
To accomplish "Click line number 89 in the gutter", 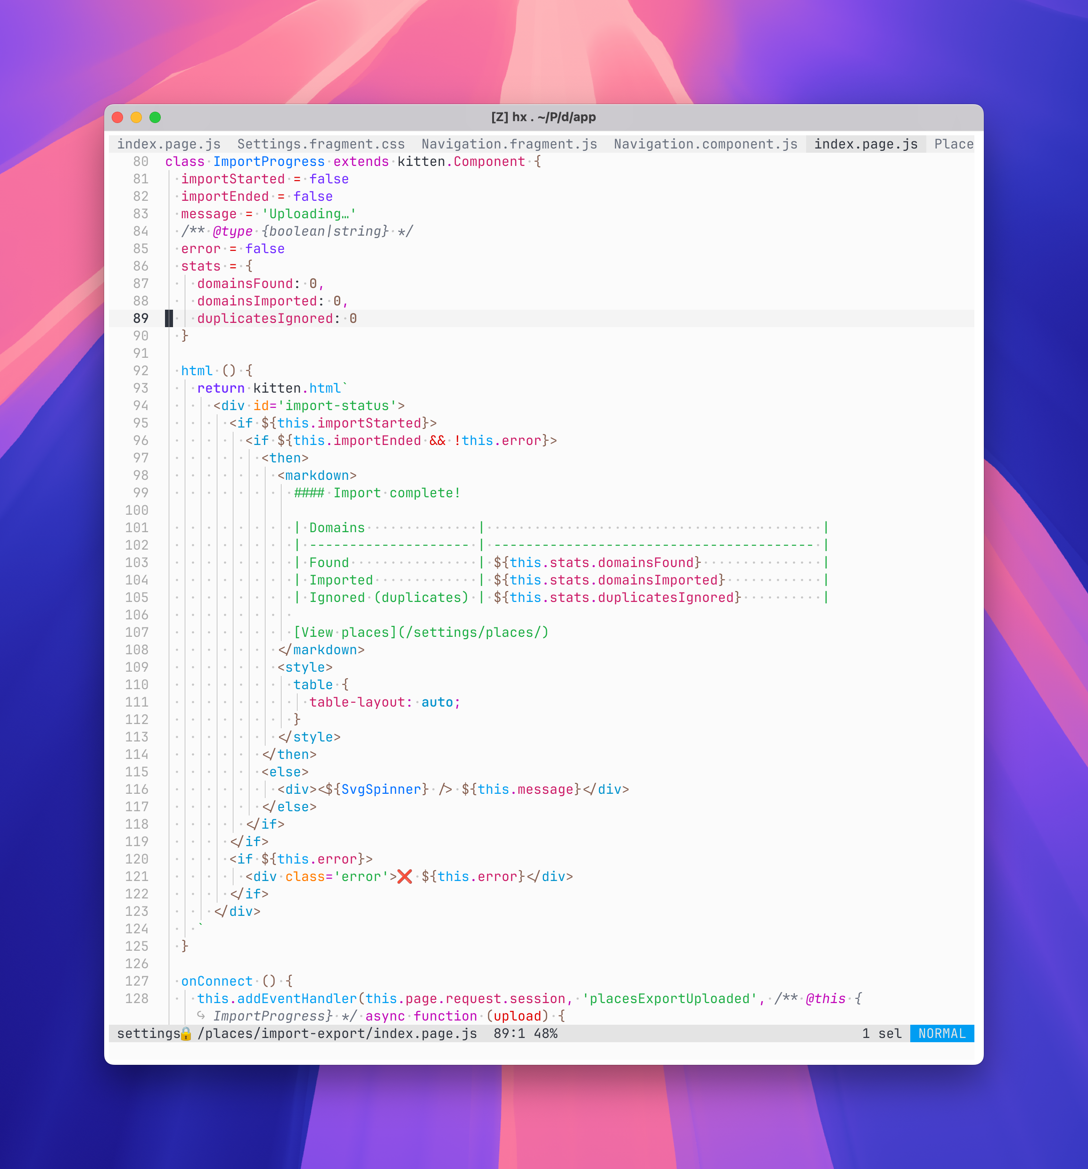I will click(141, 319).
